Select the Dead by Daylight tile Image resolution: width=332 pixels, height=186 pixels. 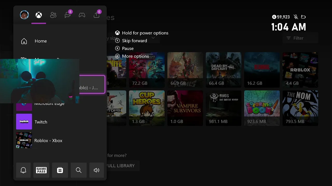(x=224, y=70)
